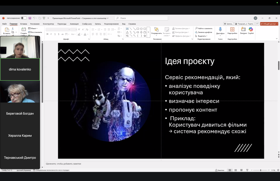Launch the Designer pane
The image size is (280, 181).
pos(243,31)
